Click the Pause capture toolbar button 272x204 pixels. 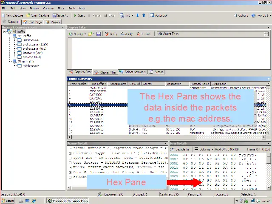[x=94, y=15]
